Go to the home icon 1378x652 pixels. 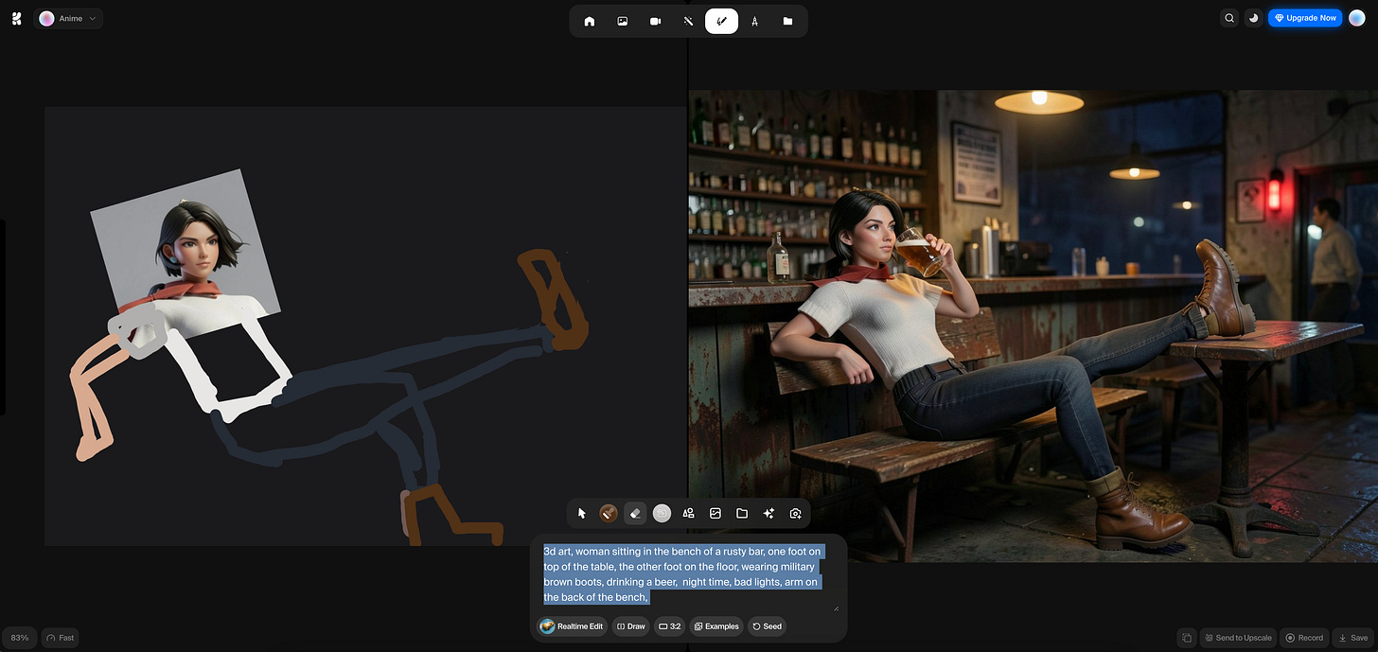pyautogui.click(x=590, y=21)
